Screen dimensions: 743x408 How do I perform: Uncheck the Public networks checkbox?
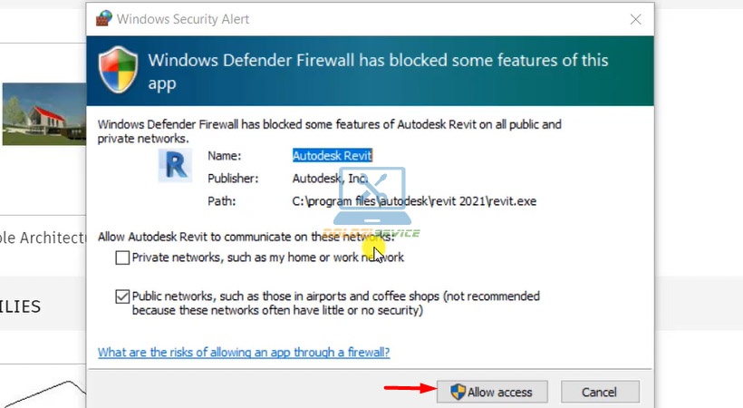tap(122, 296)
